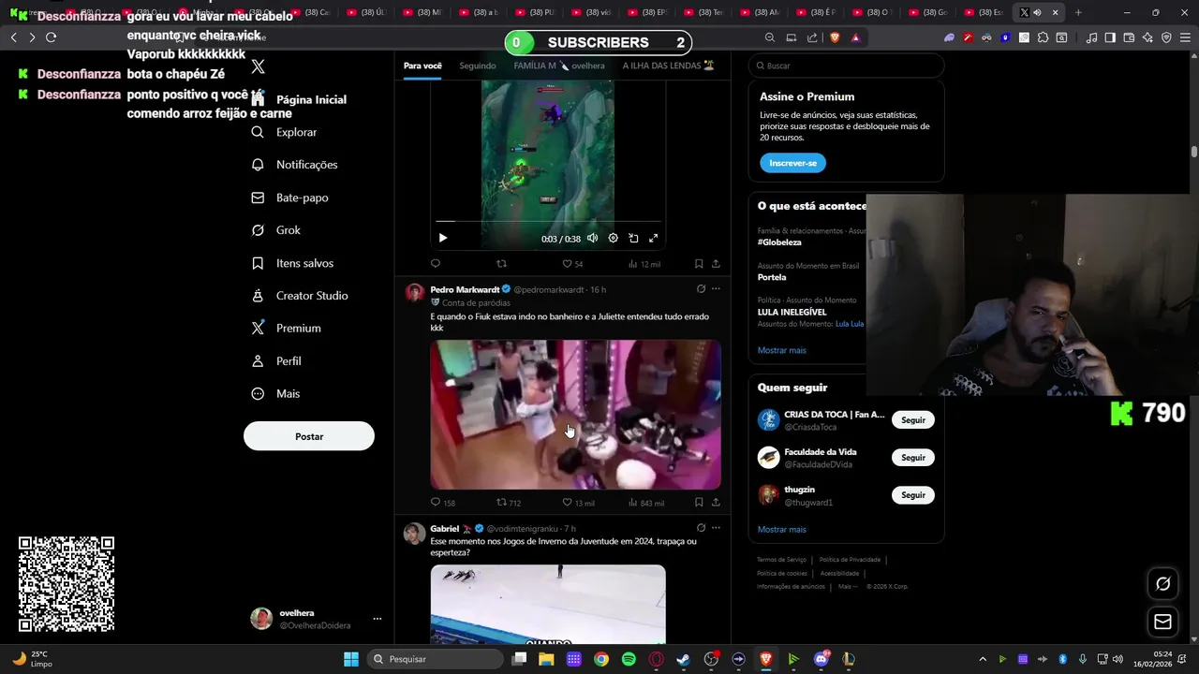
Task: Open Steam from the taskbar
Action: (x=684, y=659)
